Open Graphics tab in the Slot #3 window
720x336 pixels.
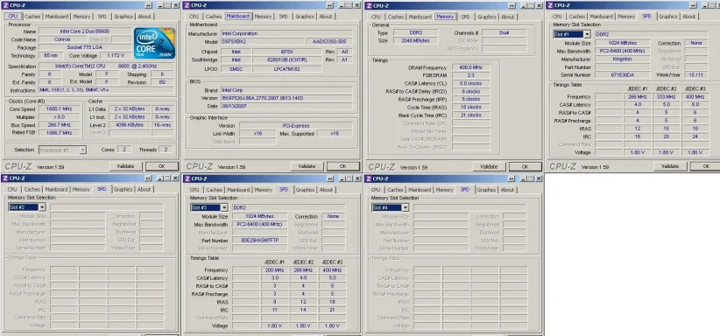point(305,190)
